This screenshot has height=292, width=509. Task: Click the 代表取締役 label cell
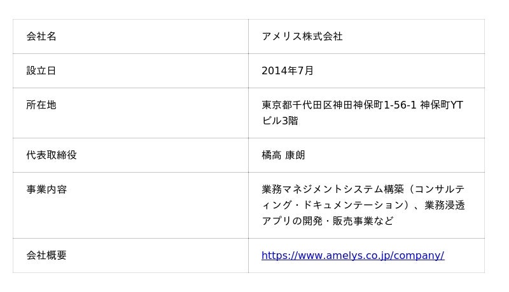52,156
